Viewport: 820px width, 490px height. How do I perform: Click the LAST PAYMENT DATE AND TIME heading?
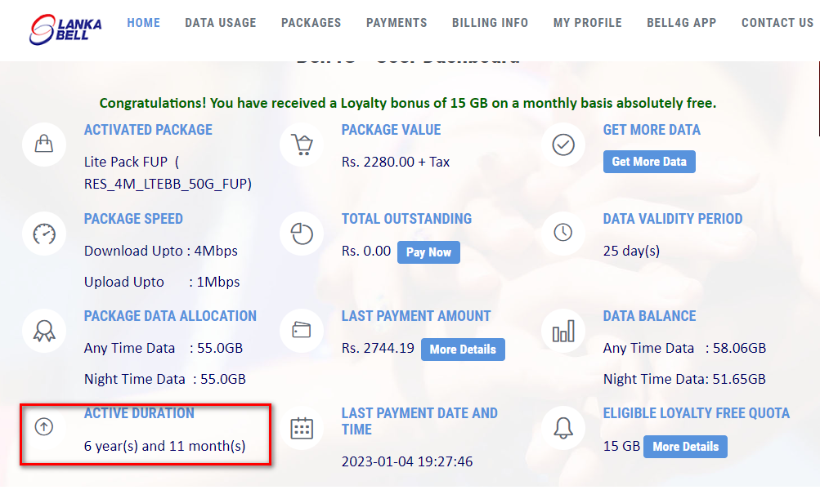(x=419, y=421)
